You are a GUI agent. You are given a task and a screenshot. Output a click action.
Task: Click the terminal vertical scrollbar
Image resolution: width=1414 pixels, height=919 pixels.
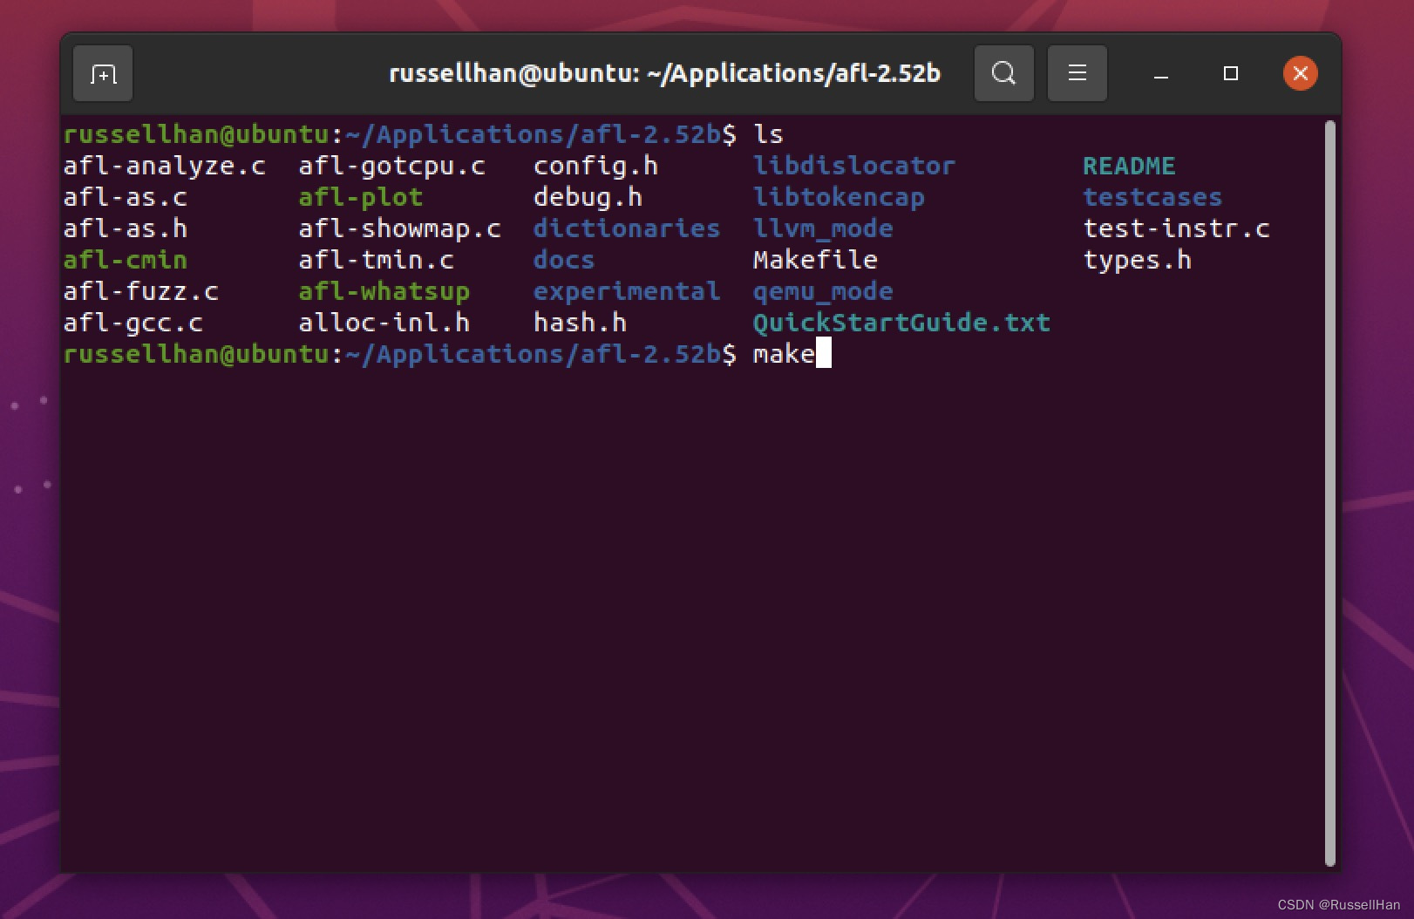coord(1329,493)
